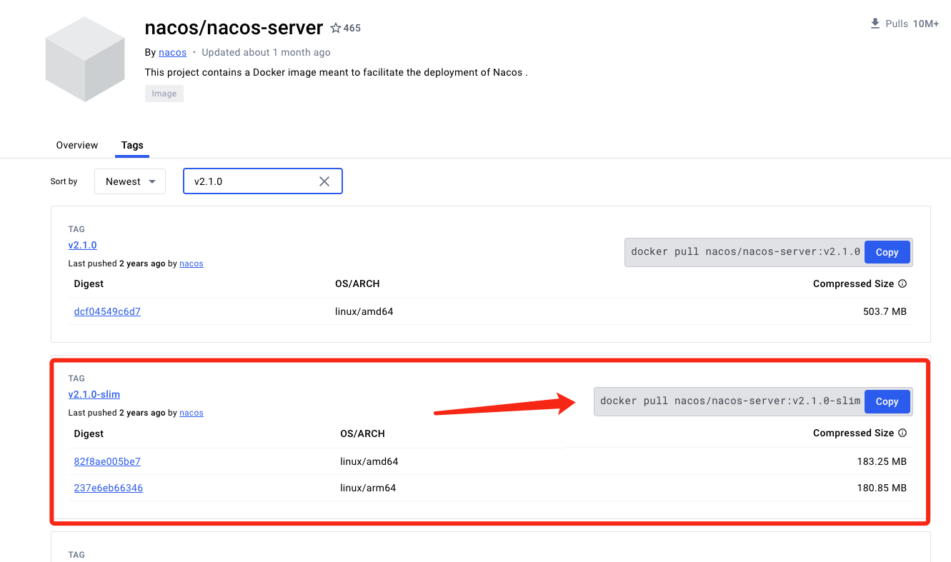This screenshot has width=951, height=562.
Task: Click the linux/arm64 architecture cell
Action: pos(368,488)
